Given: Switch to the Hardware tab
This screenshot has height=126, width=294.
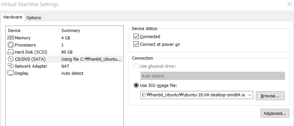Looking at the screenshot, I should coord(13,17).
